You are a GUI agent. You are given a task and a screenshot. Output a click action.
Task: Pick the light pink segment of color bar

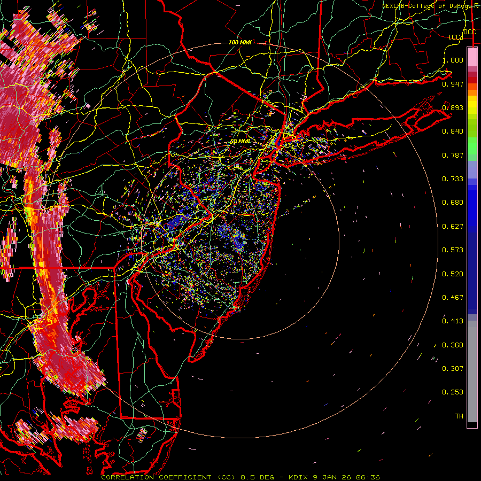[x=472, y=57]
